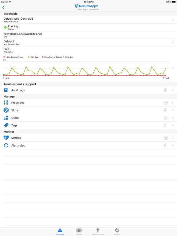The height and width of the screenshot is (236, 177).
Task: Click the Slots count badge 0
Action: point(166,110)
